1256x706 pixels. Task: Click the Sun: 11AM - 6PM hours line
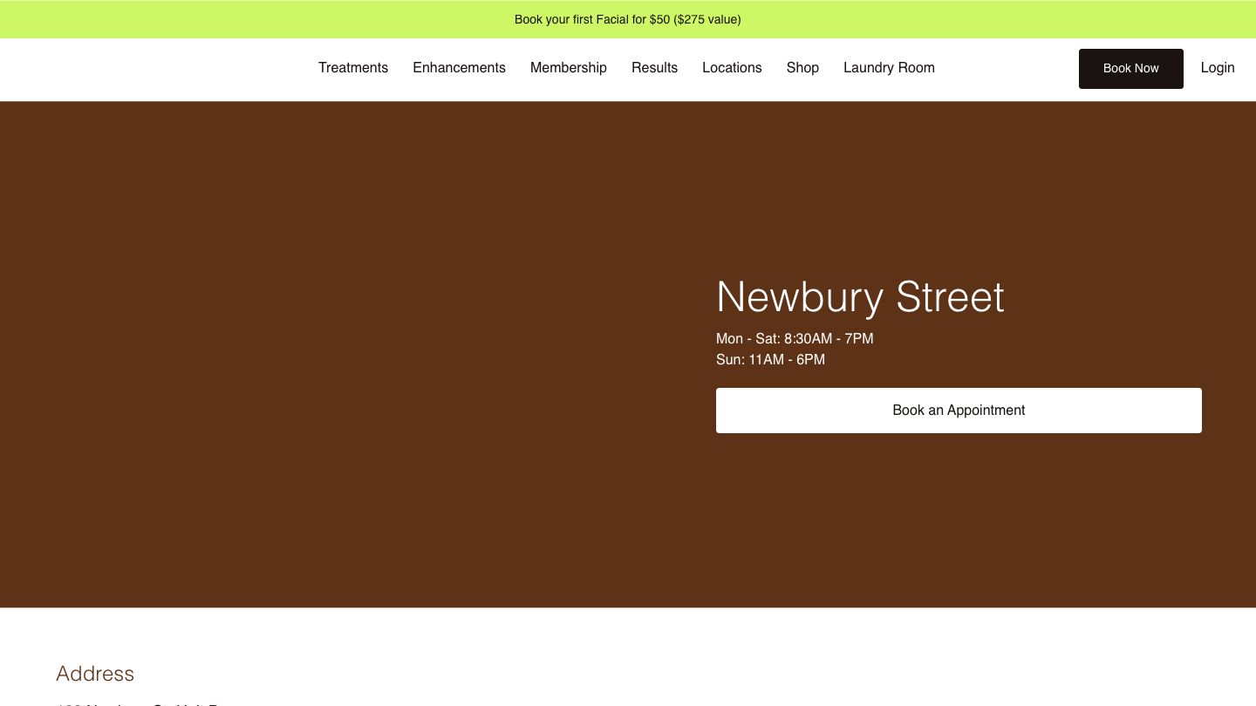coord(770,359)
